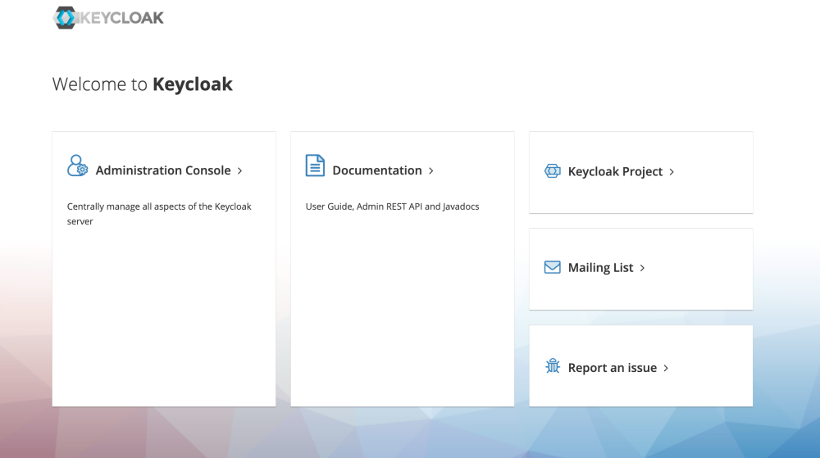Click 'User Guide, Admin REST API and Javadocs' text
Screen dimensions: 820x458
(x=392, y=206)
